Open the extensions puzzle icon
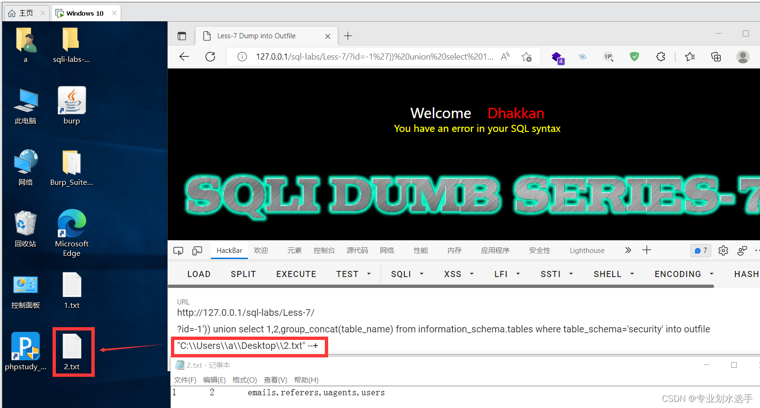This screenshot has height=408, width=760. point(661,57)
